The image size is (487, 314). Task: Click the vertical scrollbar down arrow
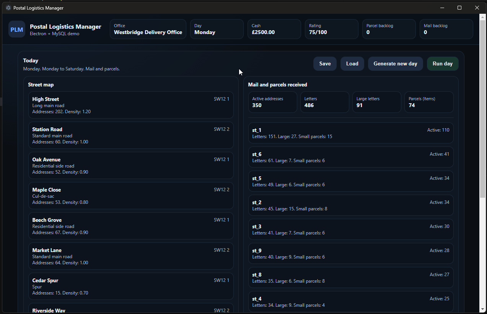[x=482, y=309]
